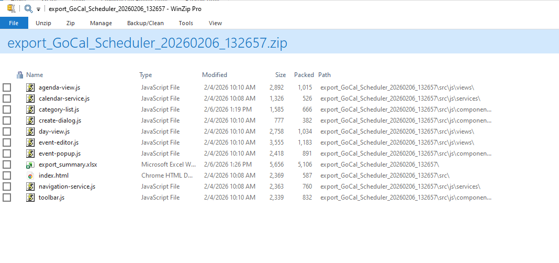Screen dimensions: 559x263
Task: Check the box for toolbar.js
Action: click(x=7, y=198)
